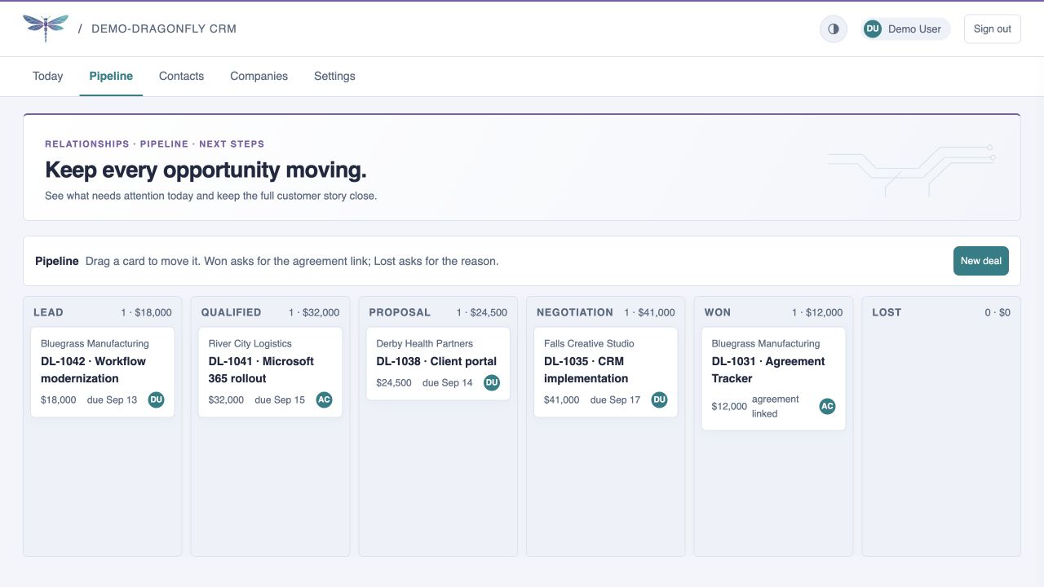
Task: Click 'Bluegrass Manufacturing' on the DL-1031 card
Action: point(766,343)
